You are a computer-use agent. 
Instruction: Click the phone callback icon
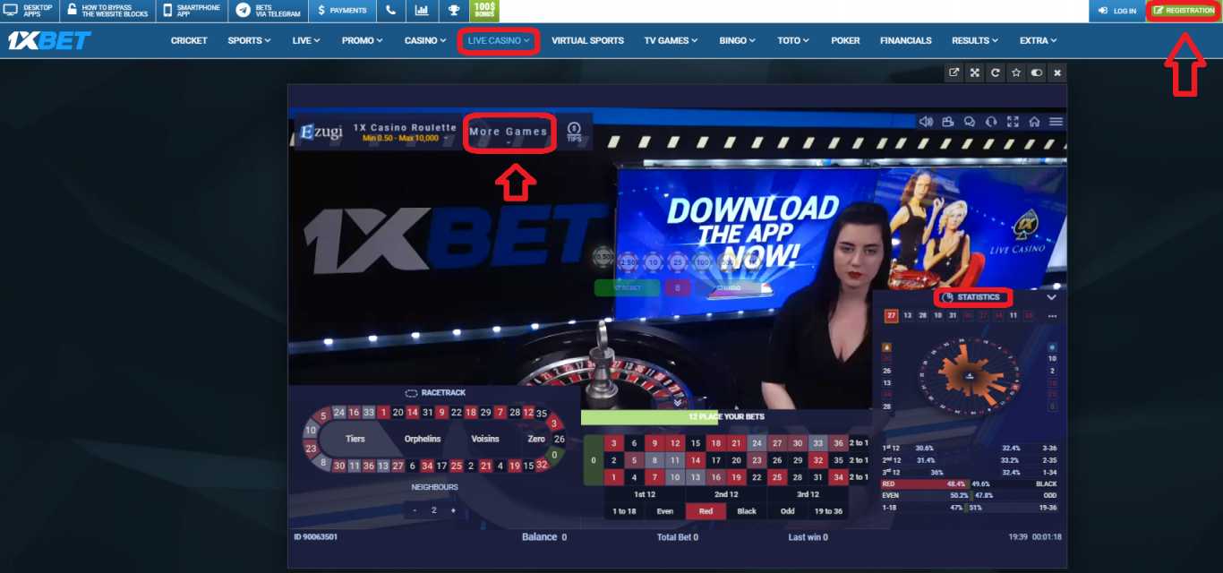(390, 11)
